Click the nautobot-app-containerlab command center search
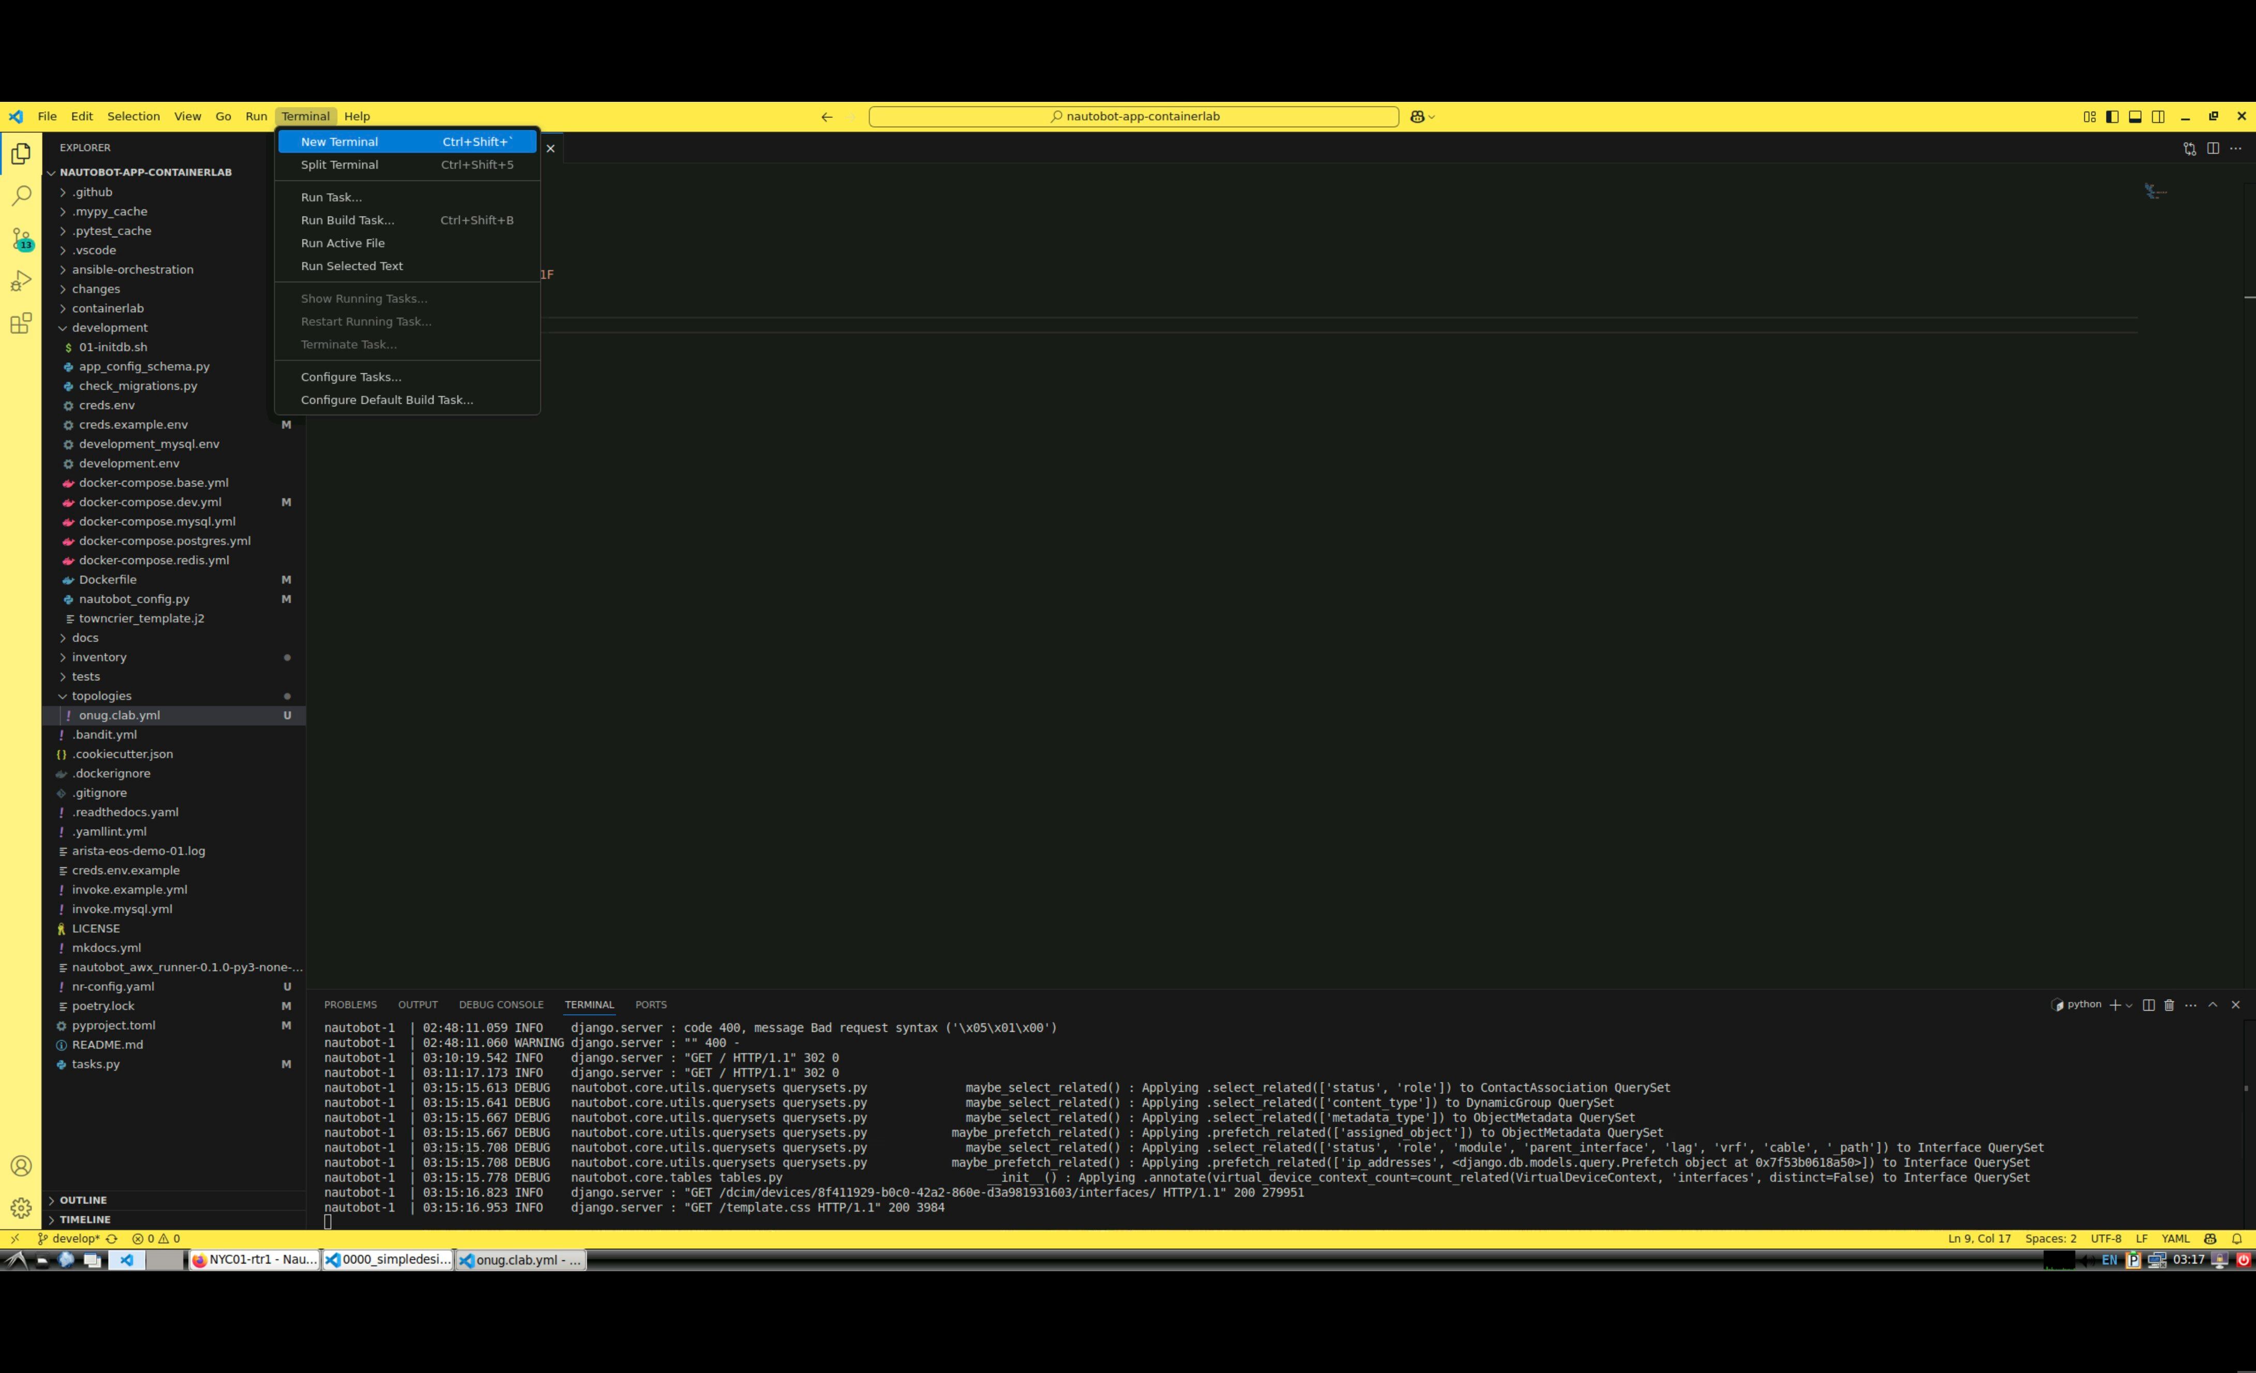This screenshot has height=1373, width=2256. pos(1134,116)
